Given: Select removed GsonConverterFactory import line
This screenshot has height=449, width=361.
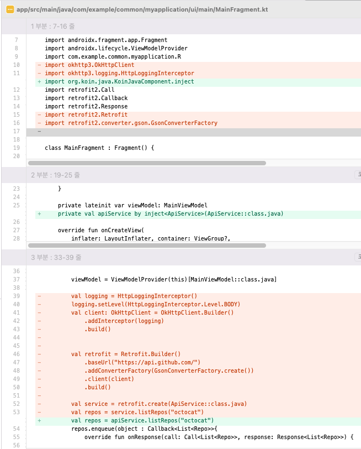Looking at the screenshot, I should (131, 123).
